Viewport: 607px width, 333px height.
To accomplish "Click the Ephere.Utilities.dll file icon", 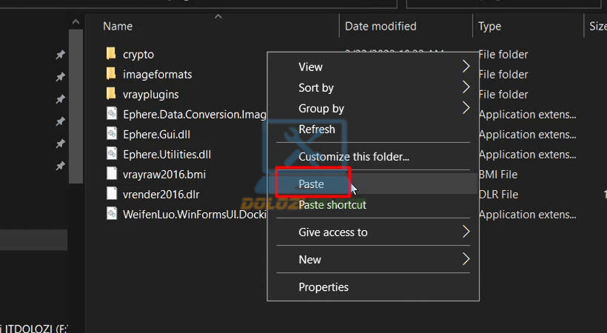I will click(111, 154).
